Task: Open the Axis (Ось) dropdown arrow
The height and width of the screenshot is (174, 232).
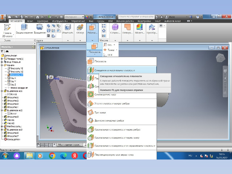Action: [114, 45]
